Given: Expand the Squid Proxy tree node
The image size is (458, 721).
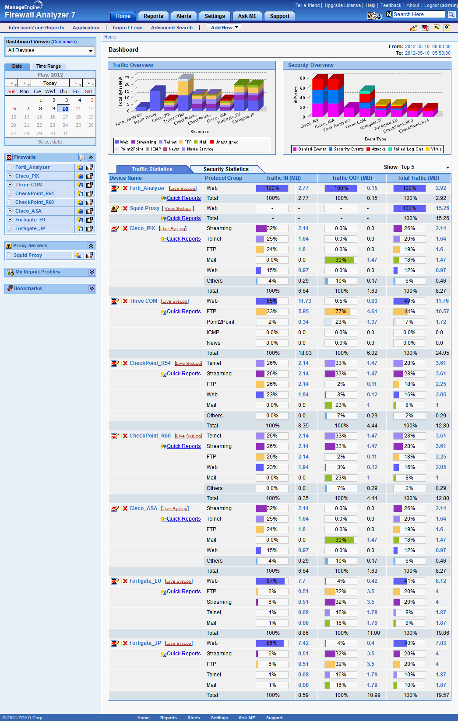Looking at the screenshot, I should [9, 255].
